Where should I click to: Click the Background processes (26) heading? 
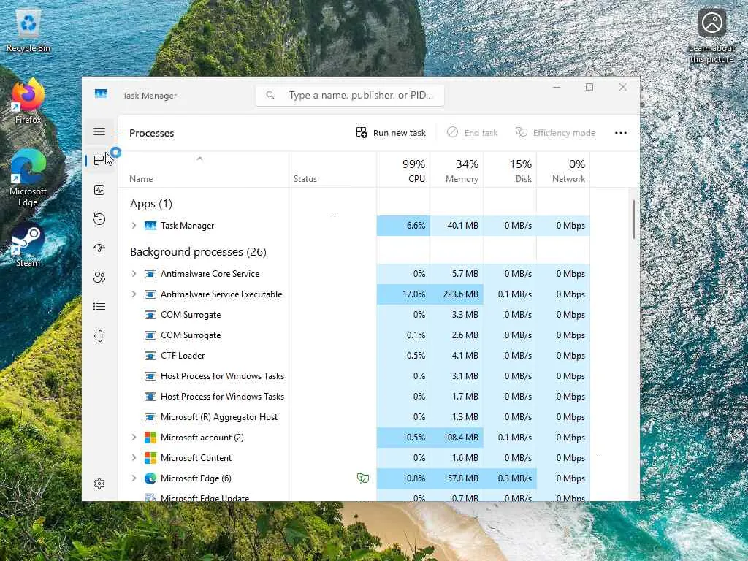pos(198,252)
